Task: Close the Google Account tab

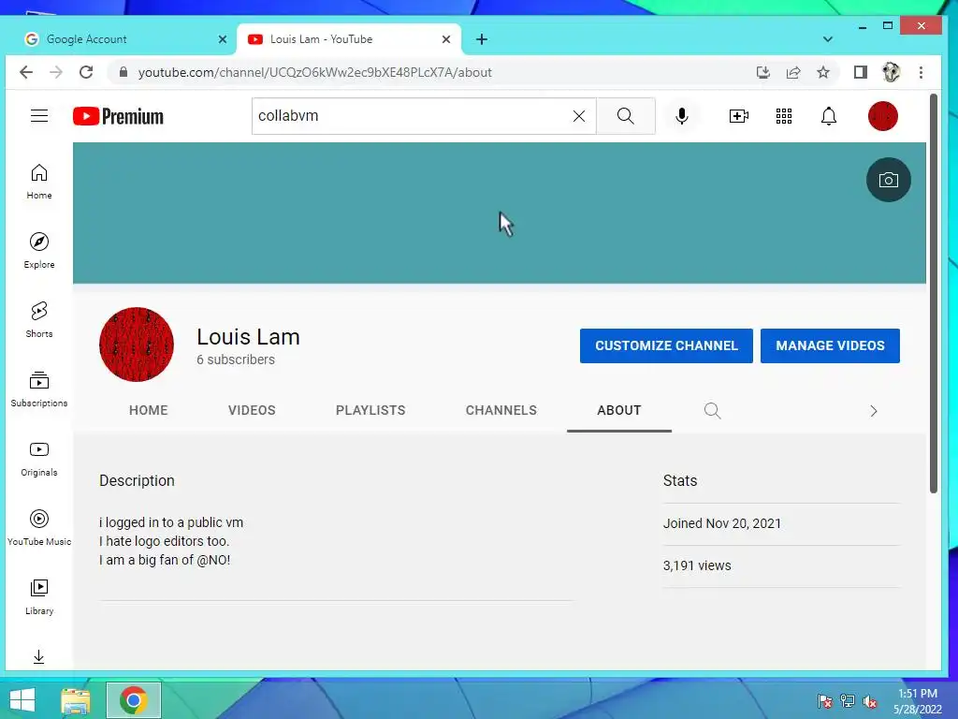Action: click(x=223, y=39)
